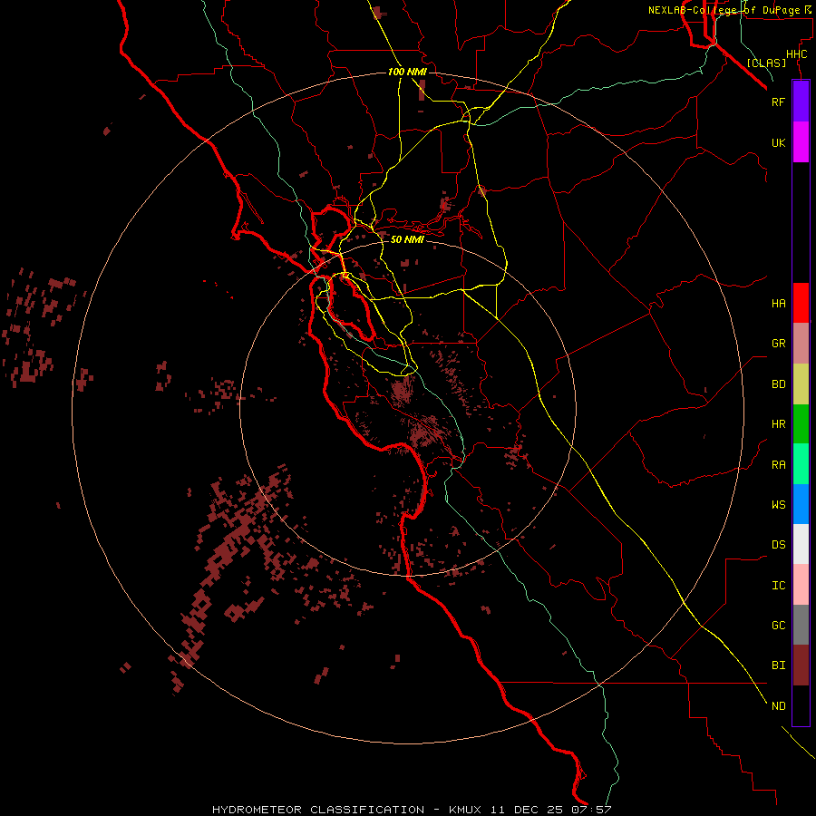Click the WS blue legend color block
This screenshot has width=816, height=816.
pos(801,504)
